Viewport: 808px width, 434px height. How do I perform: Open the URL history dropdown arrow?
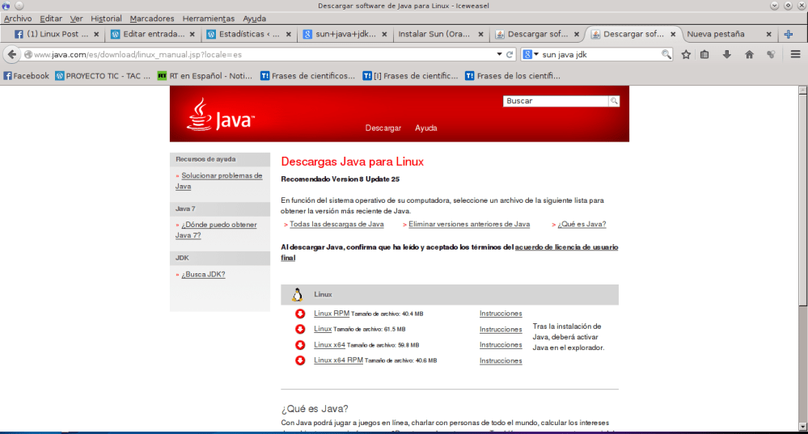pos(499,54)
